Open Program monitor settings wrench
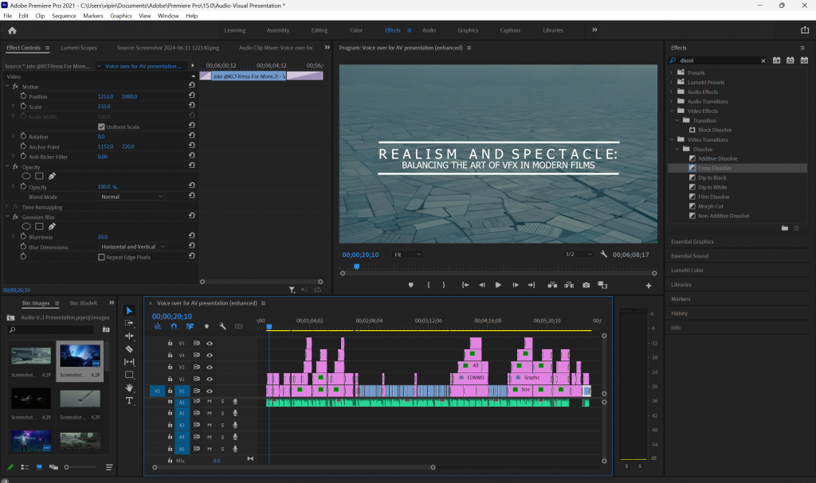This screenshot has width=816, height=483. pos(604,255)
